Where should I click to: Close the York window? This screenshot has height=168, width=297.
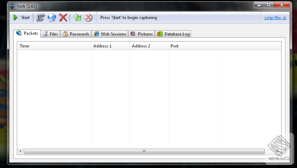pyautogui.click(x=282, y=5)
